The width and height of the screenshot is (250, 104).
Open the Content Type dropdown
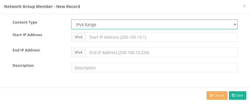point(154,24)
